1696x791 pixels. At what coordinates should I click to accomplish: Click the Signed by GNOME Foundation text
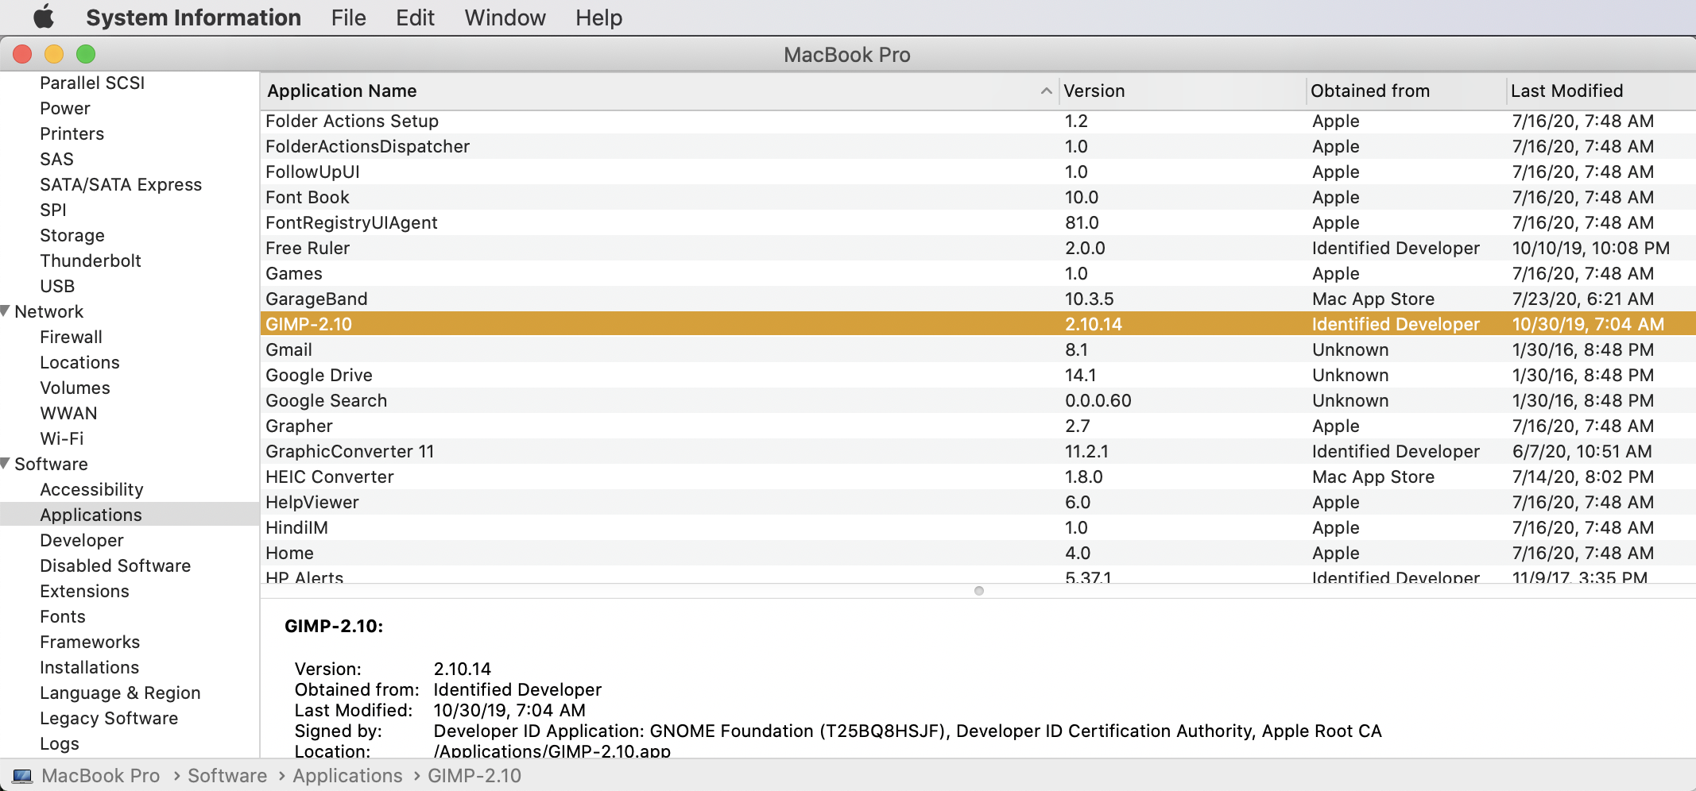pyautogui.click(x=908, y=731)
